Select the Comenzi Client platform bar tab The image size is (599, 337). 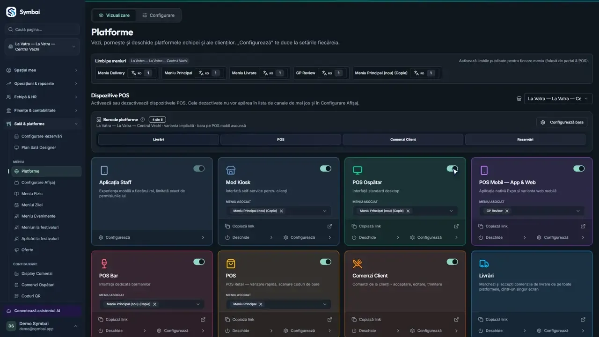click(403, 139)
